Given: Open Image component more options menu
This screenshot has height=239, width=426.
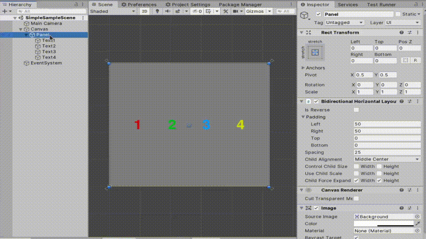Looking at the screenshot, I should tap(418, 208).
